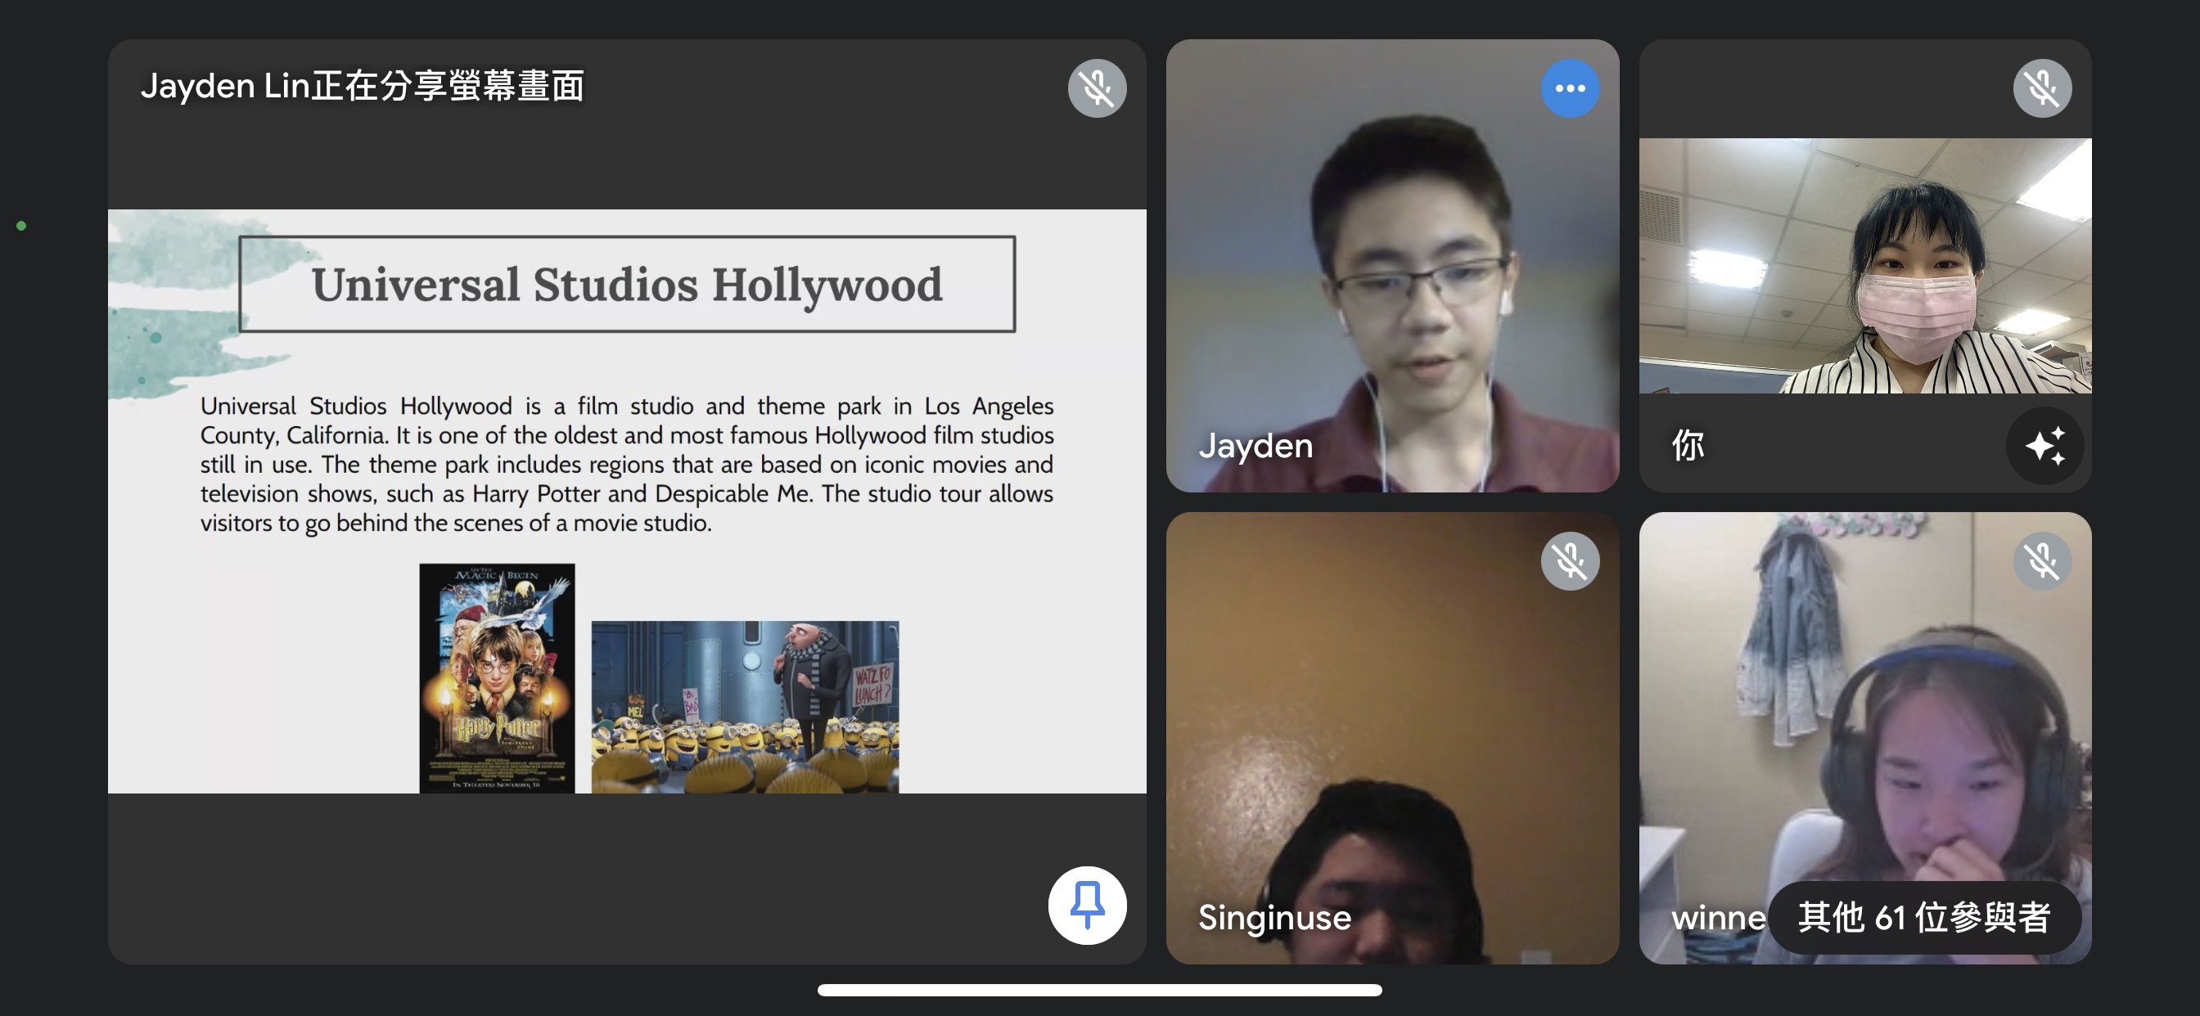Image resolution: width=2200 pixels, height=1016 pixels.
Task: Click the blue pin icon on presentation
Action: 1086,905
